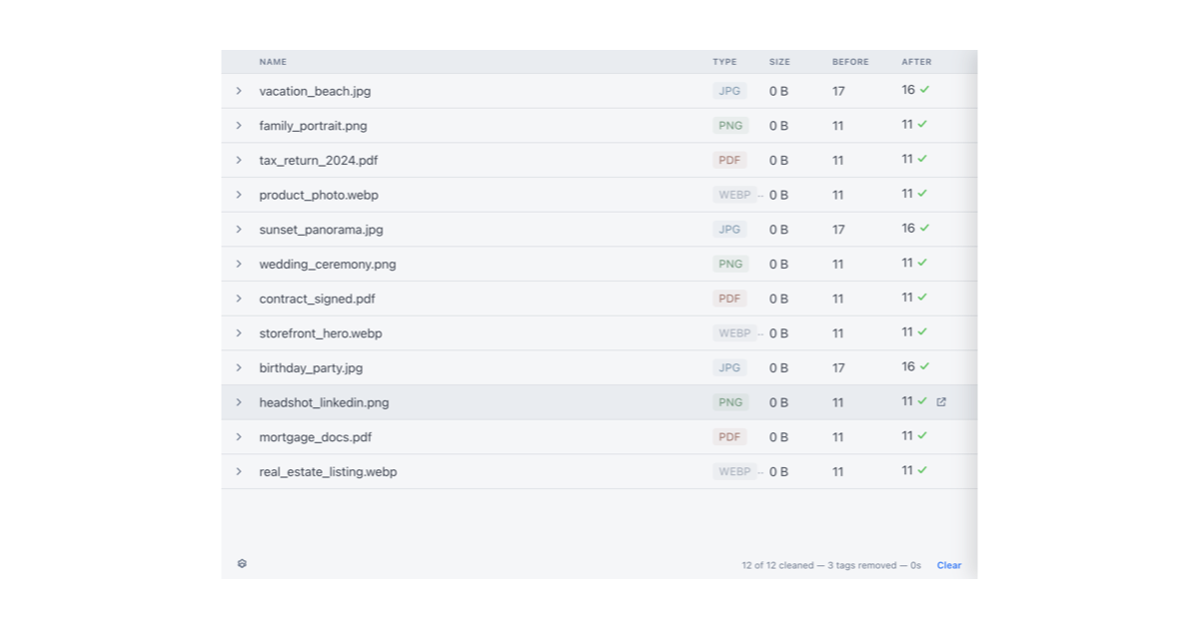The height and width of the screenshot is (629, 1199).
Task: Select the file name mortgage_docs.pdf
Action: click(316, 437)
